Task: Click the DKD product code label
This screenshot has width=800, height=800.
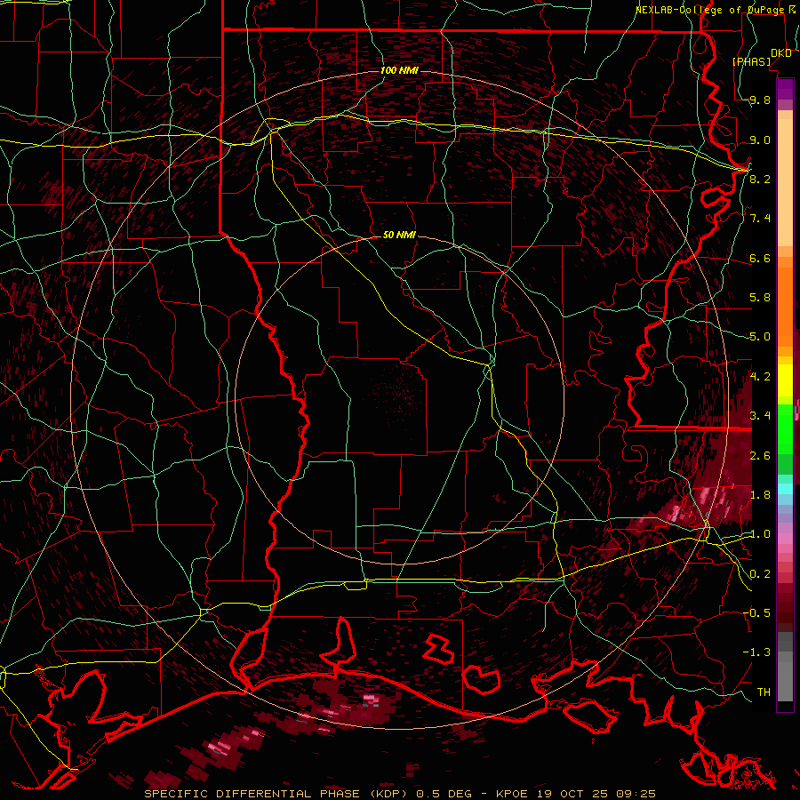Action: pyautogui.click(x=781, y=53)
